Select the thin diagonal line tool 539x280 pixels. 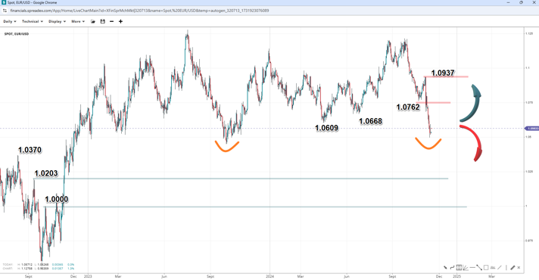500,267
